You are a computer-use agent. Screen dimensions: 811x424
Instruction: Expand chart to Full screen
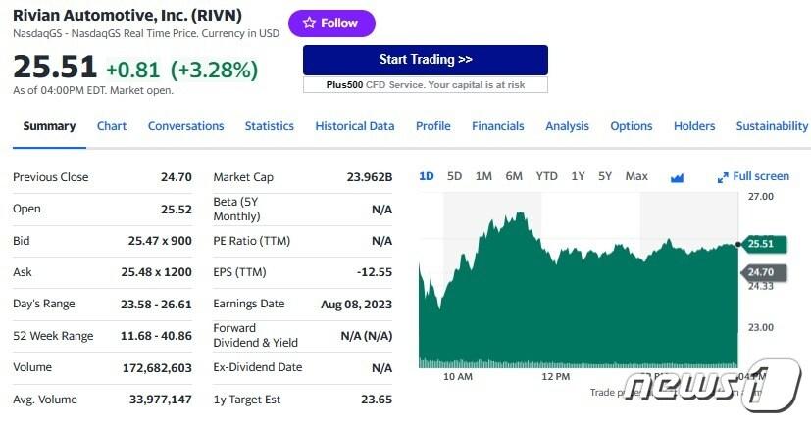[x=753, y=176]
